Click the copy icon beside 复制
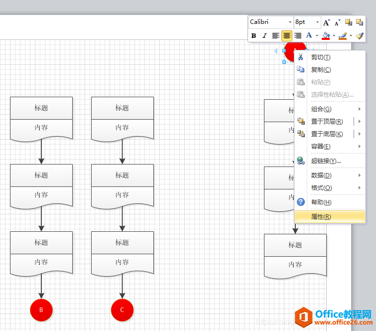Viewport: 376px width, 331px height. (x=300, y=69)
